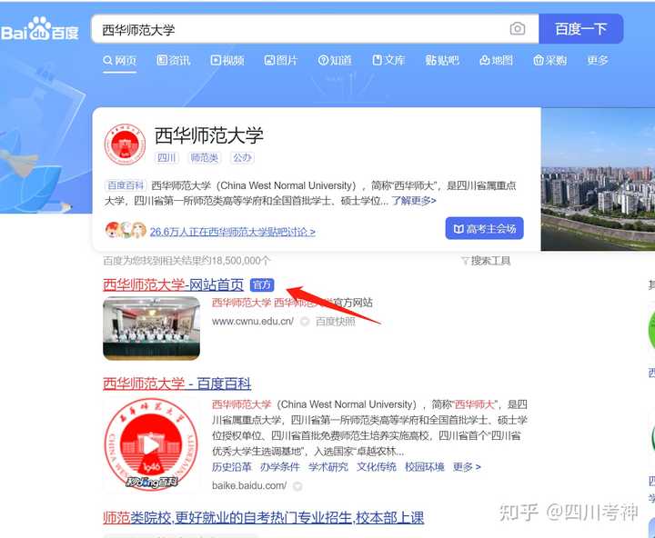Open the 历史沿革 sublink
Screen dimensions: 655x538
click(232, 467)
